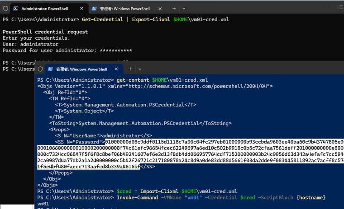Close the front window's 管理者 tab
The width and height of the screenshot is (344, 209).
(x=116, y=69)
